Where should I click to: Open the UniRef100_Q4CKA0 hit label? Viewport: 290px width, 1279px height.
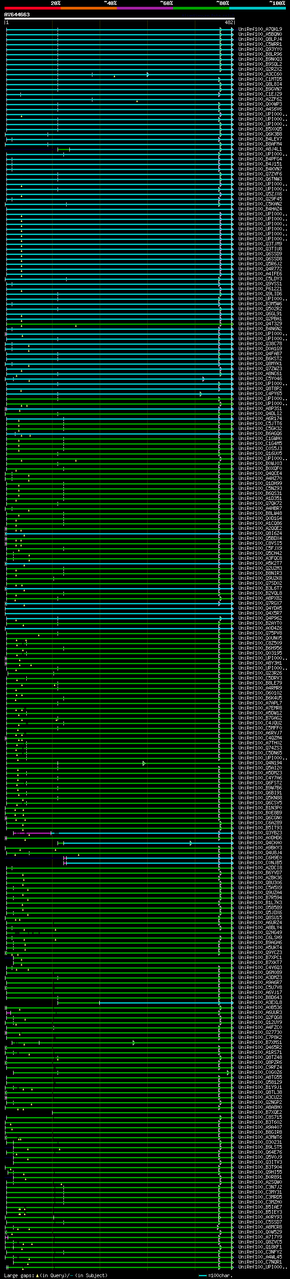pyautogui.click(x=260, y=843)
